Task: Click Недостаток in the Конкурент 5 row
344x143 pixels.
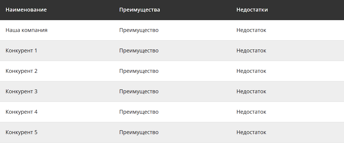Action: pos(251,133)
